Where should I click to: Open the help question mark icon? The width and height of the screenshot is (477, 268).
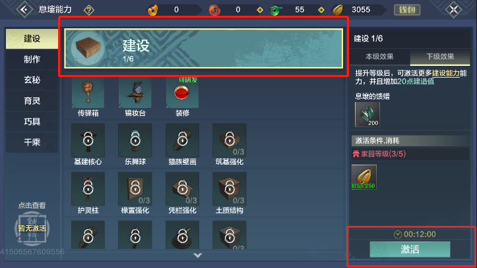[89, 11]
